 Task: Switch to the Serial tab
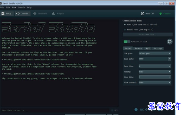(128, 48)
